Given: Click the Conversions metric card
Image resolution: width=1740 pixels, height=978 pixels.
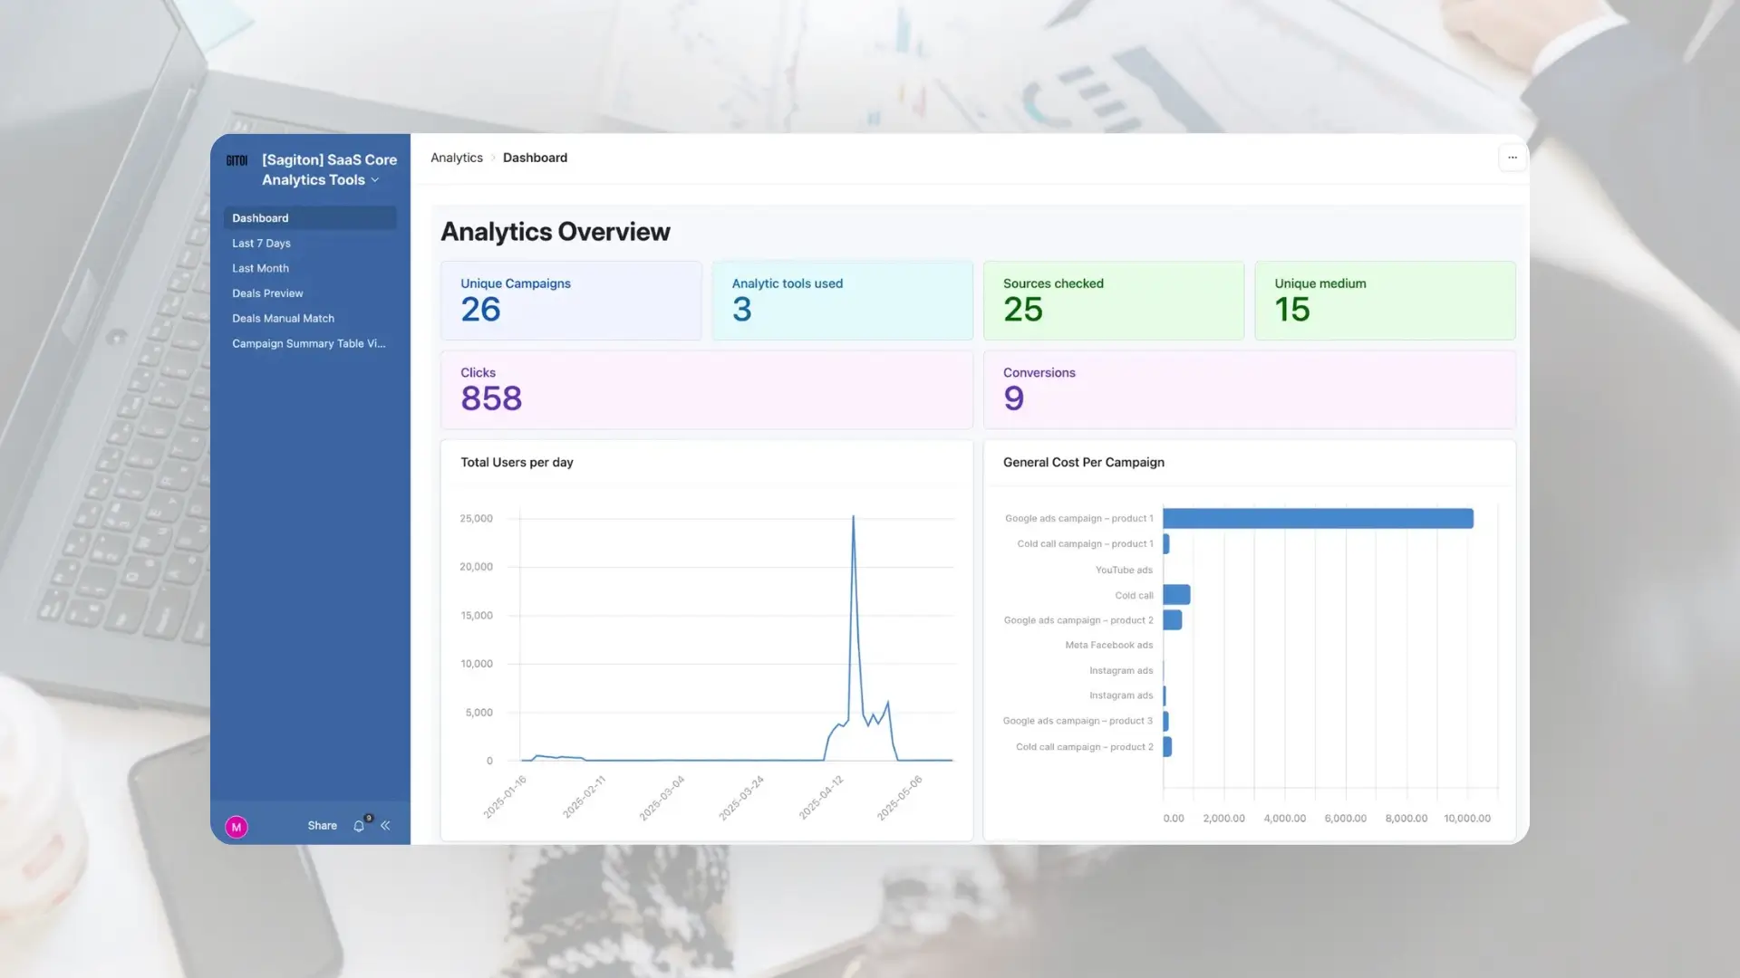Looking at the screenshot, I should click(1248, 389).
